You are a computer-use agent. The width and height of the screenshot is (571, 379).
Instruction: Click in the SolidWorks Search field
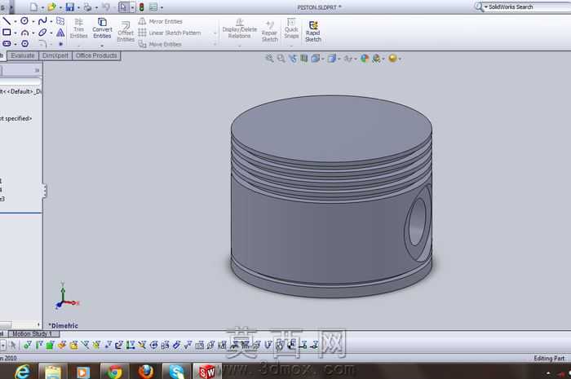pos(528,7)
